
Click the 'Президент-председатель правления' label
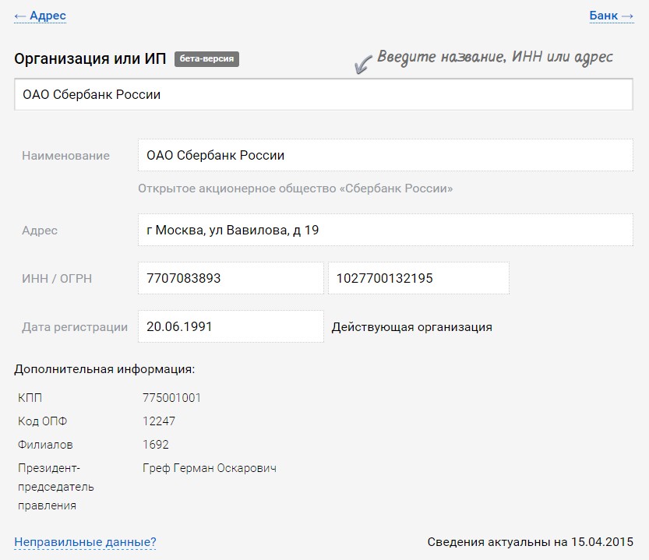click(56, 487)
